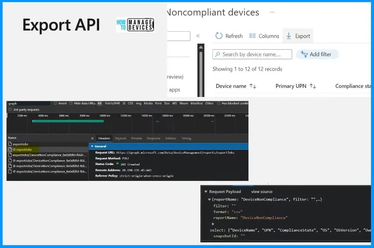The image size is (374, 248).
Task: Filter network requests by Other
Action: 210,103
